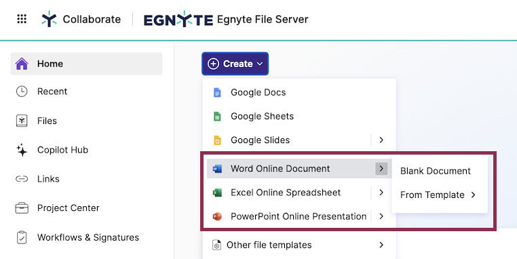Open the Create dropdown button
This screenshot has width=517, height=259.
(235, 64)
